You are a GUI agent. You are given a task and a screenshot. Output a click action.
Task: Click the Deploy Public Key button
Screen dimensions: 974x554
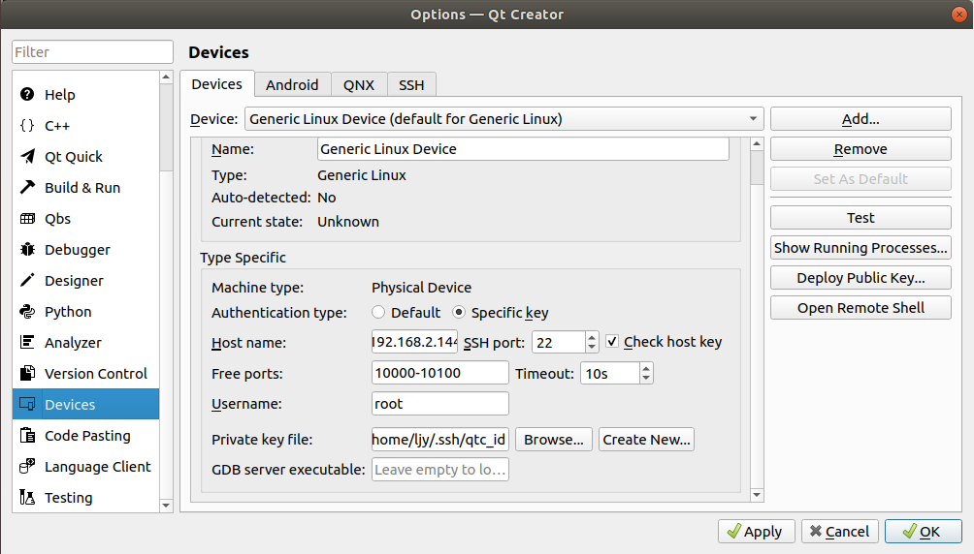click(x=860, y=278)
